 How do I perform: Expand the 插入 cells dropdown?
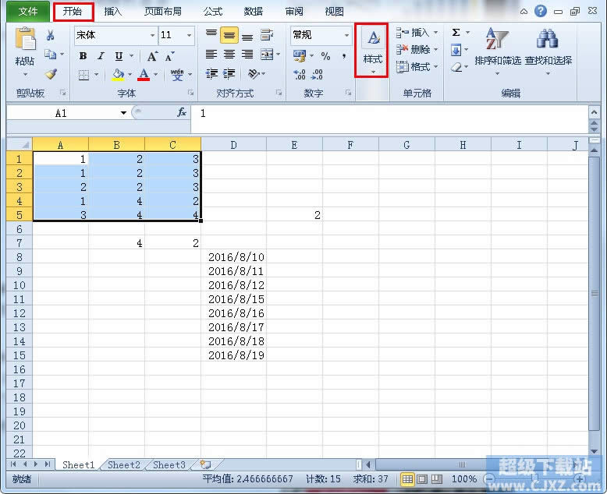click(435, 33)
